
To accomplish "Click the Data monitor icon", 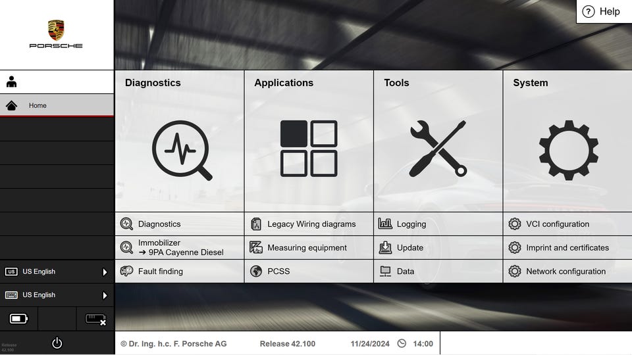I will pos(385,271).
